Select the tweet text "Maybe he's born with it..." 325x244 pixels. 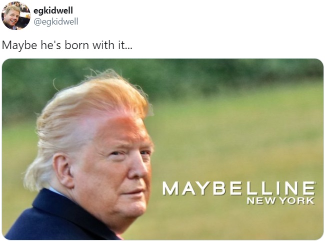point(66,45)
